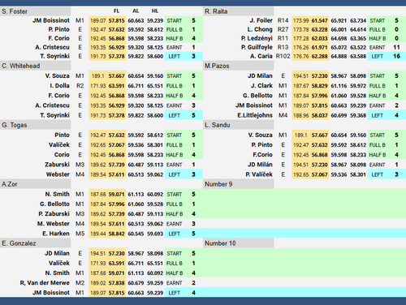Click JD Milán in the L. Sandu group
406x305 pixels.
coord(260,165)
